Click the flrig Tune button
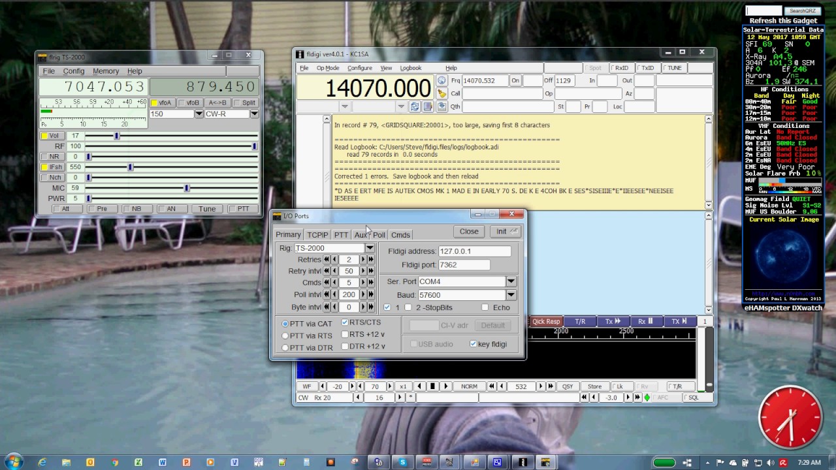This screenshot has width=836, height=470. 207,209
